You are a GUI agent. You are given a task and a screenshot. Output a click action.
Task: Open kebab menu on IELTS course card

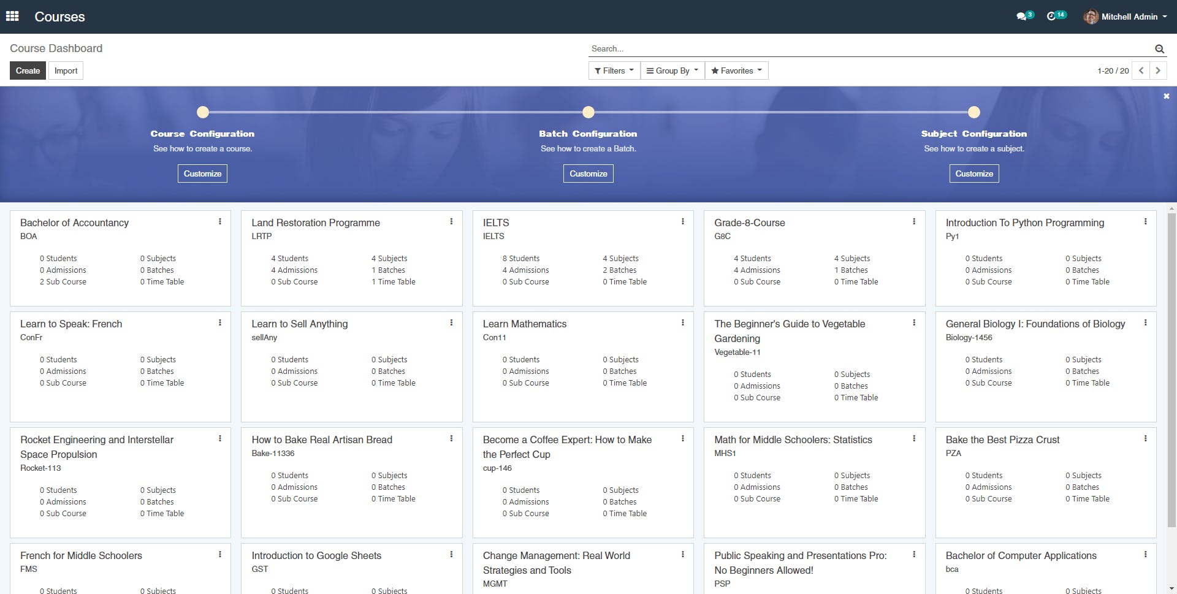tap(683, 222)
